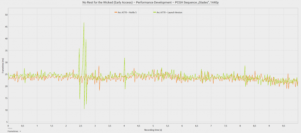
Task: Click the '6,5' tick on the time axis
Action: point(197,126)
